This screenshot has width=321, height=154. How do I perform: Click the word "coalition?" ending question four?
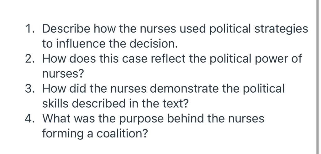point(122,134)
